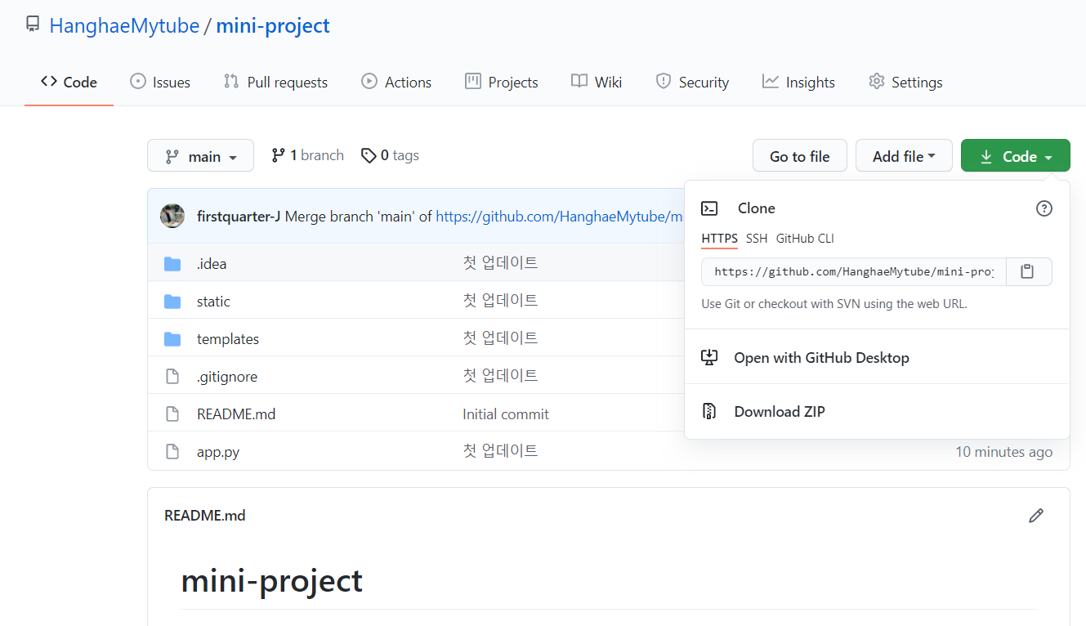
Task: Click the templates folder icon
Action: pos(172,338)
